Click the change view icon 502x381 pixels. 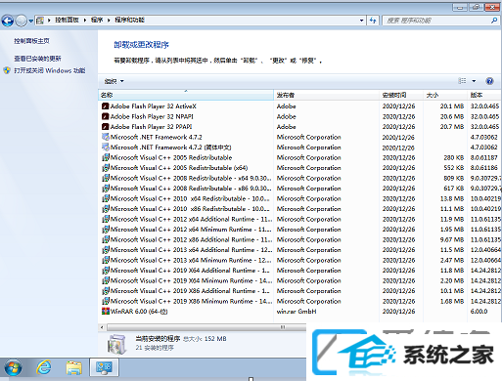tap(462, 81)
